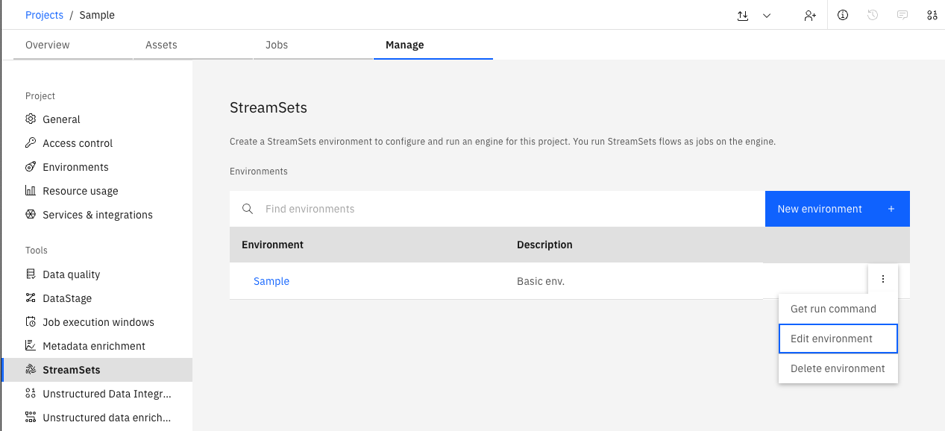Click the add collaborator icon
945x431 pixels.
pos(810,15)
